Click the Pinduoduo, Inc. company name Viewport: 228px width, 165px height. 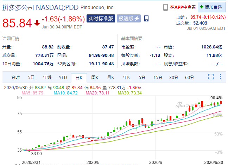[97, 7]
